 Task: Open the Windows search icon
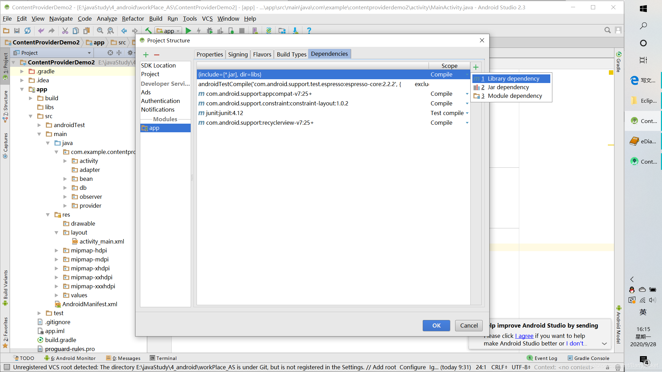[x=643, y=26]
